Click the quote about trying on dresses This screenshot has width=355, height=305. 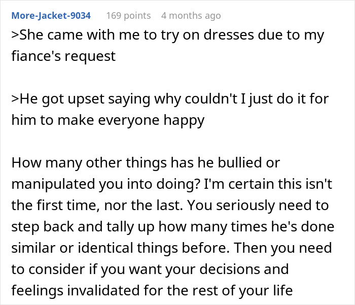tap(167, 36)
